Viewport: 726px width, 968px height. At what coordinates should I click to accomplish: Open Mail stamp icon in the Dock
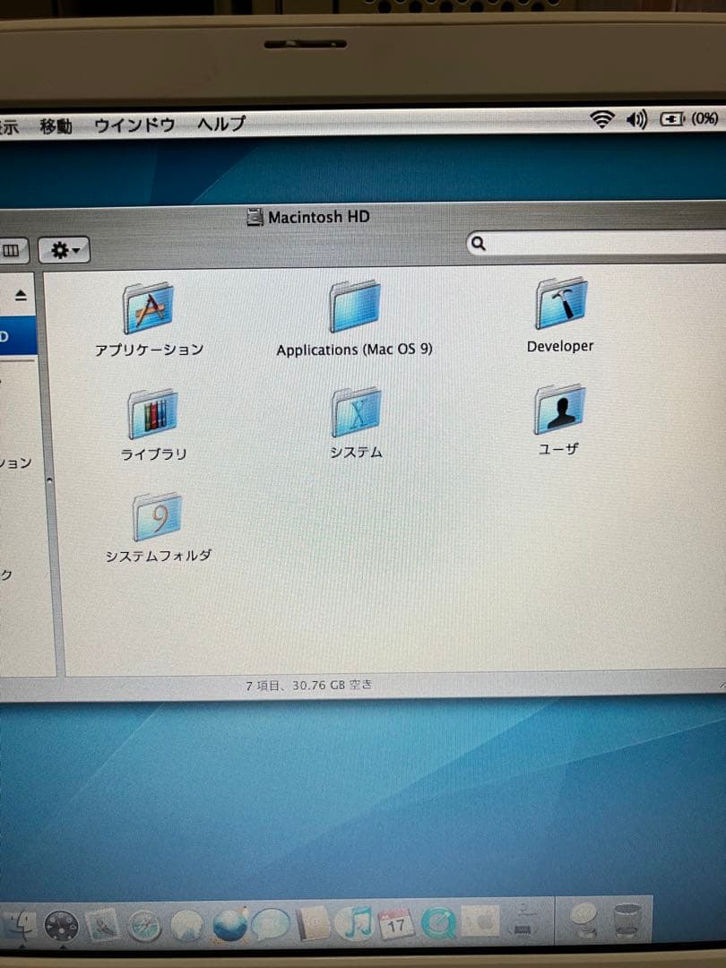click(x=103, y=925)
